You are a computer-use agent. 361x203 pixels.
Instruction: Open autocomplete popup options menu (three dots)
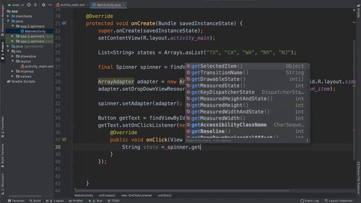(307, 140)
